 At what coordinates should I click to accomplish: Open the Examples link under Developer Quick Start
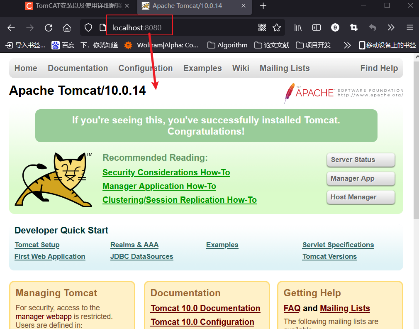tap(222, 245)
